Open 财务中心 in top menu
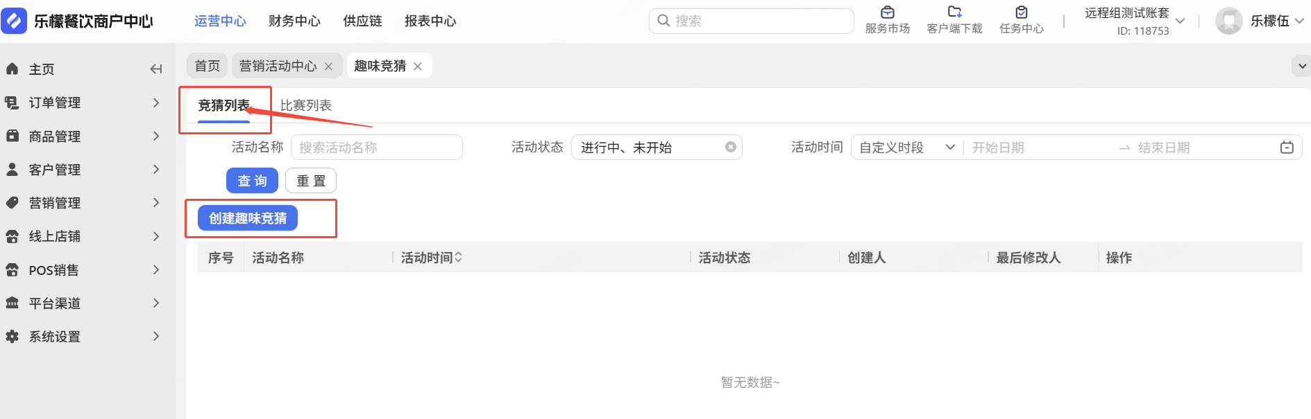This screenshot has height=419, width=1311. tap(294, 21)
